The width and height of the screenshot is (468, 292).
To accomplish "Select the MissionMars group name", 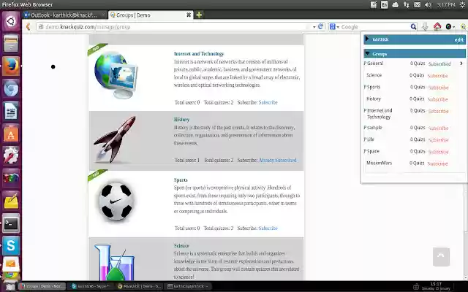I will tap(379, 163).
